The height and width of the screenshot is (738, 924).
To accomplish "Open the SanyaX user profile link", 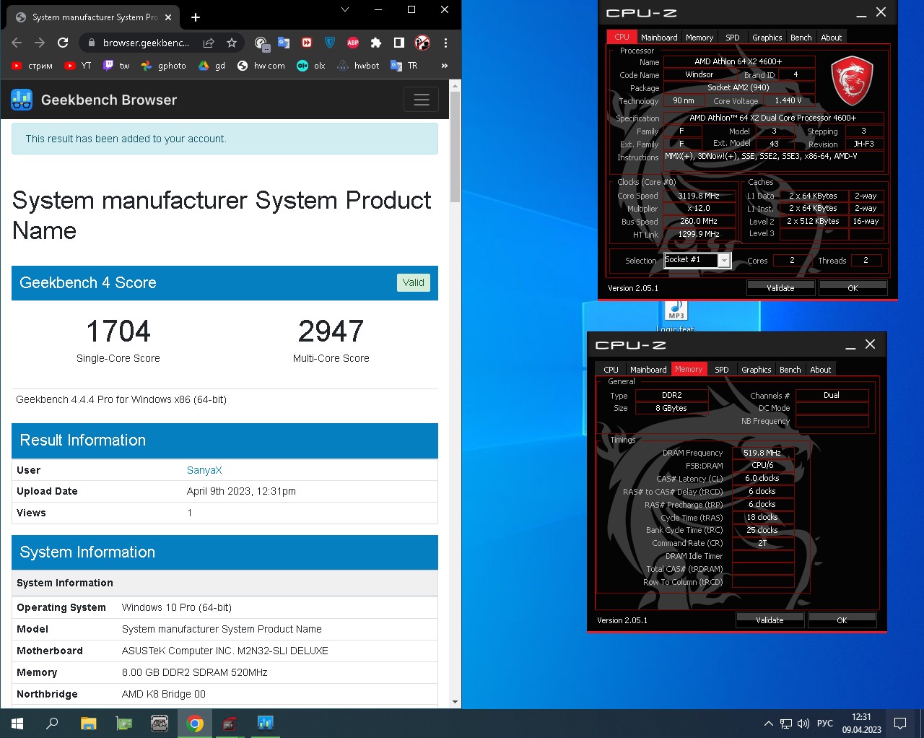I will (204, 470).
